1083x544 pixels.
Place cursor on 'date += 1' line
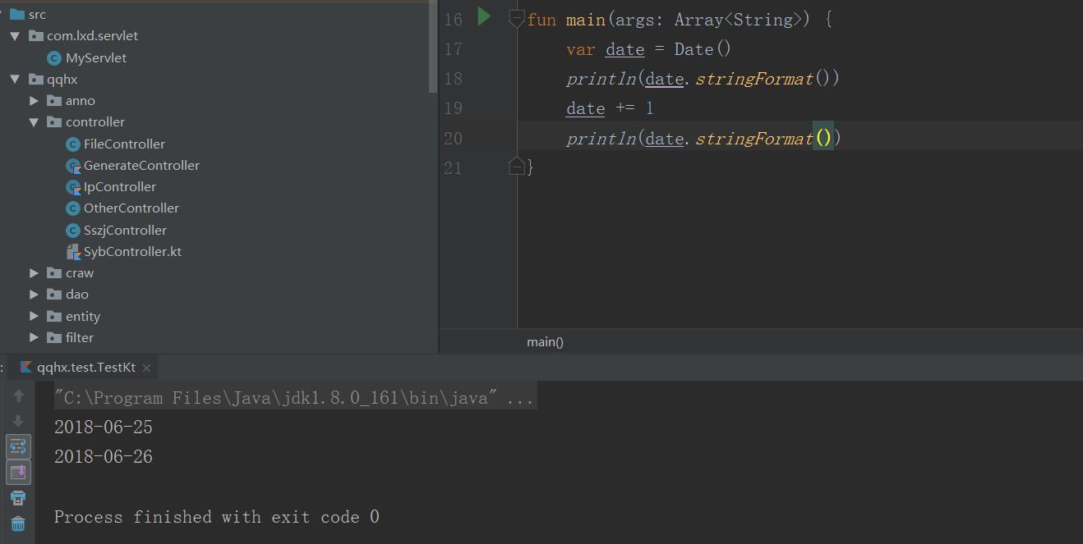pos(610,108)
